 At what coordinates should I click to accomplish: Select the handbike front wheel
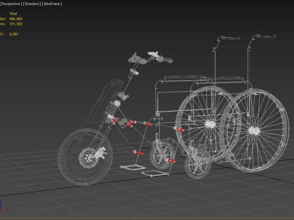tap(85, 156)
